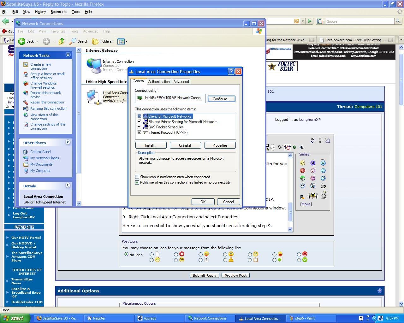Choose the red X post icon

[x=176, y=254]
